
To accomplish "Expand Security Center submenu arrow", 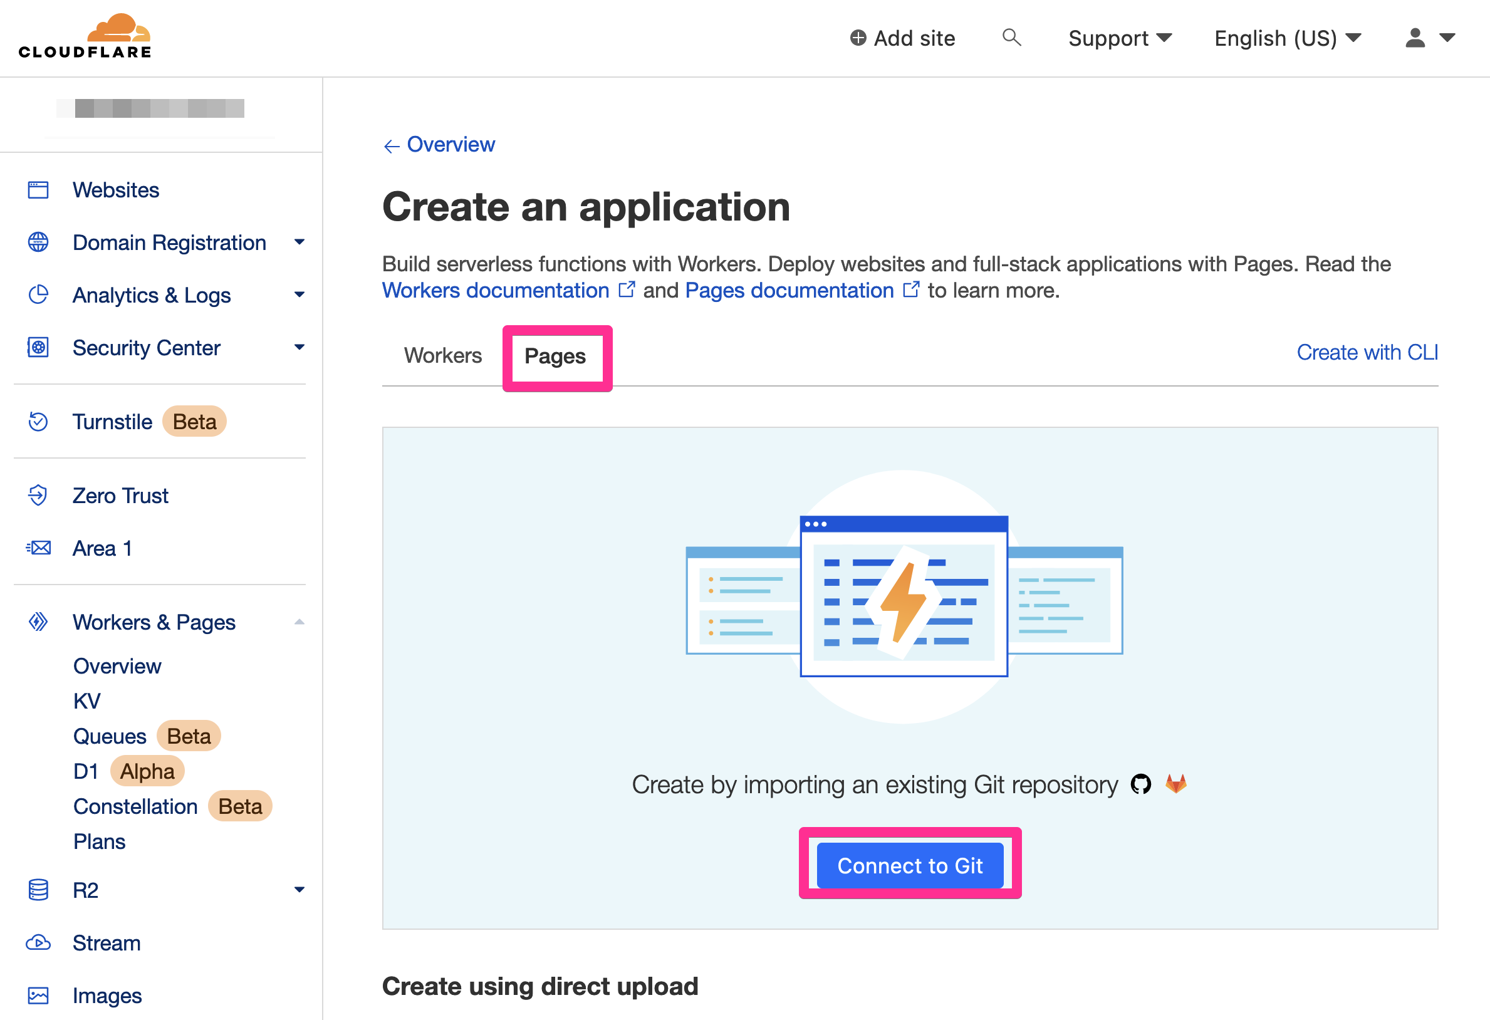I will click(299, 348).
